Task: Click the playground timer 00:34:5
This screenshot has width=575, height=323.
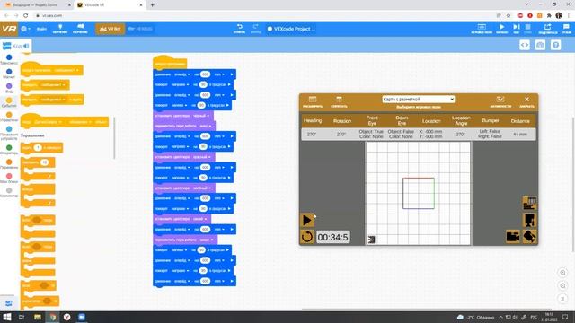Action: coord(332,237)
